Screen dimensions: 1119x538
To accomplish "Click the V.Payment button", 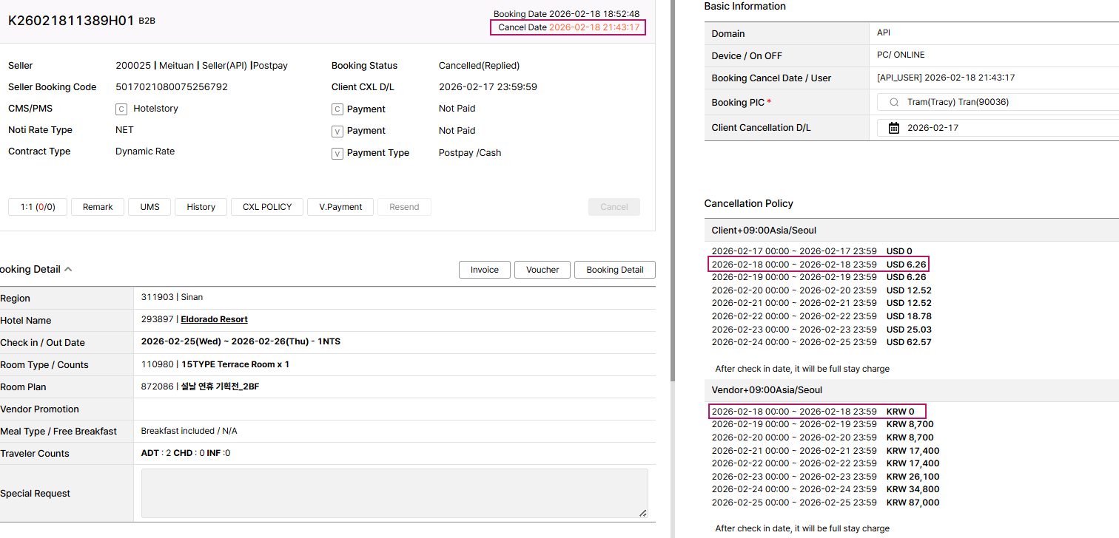I will tap(340, 207).
